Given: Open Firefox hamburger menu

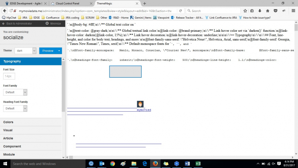Looking at the screenshot, I should coord(293,11).
